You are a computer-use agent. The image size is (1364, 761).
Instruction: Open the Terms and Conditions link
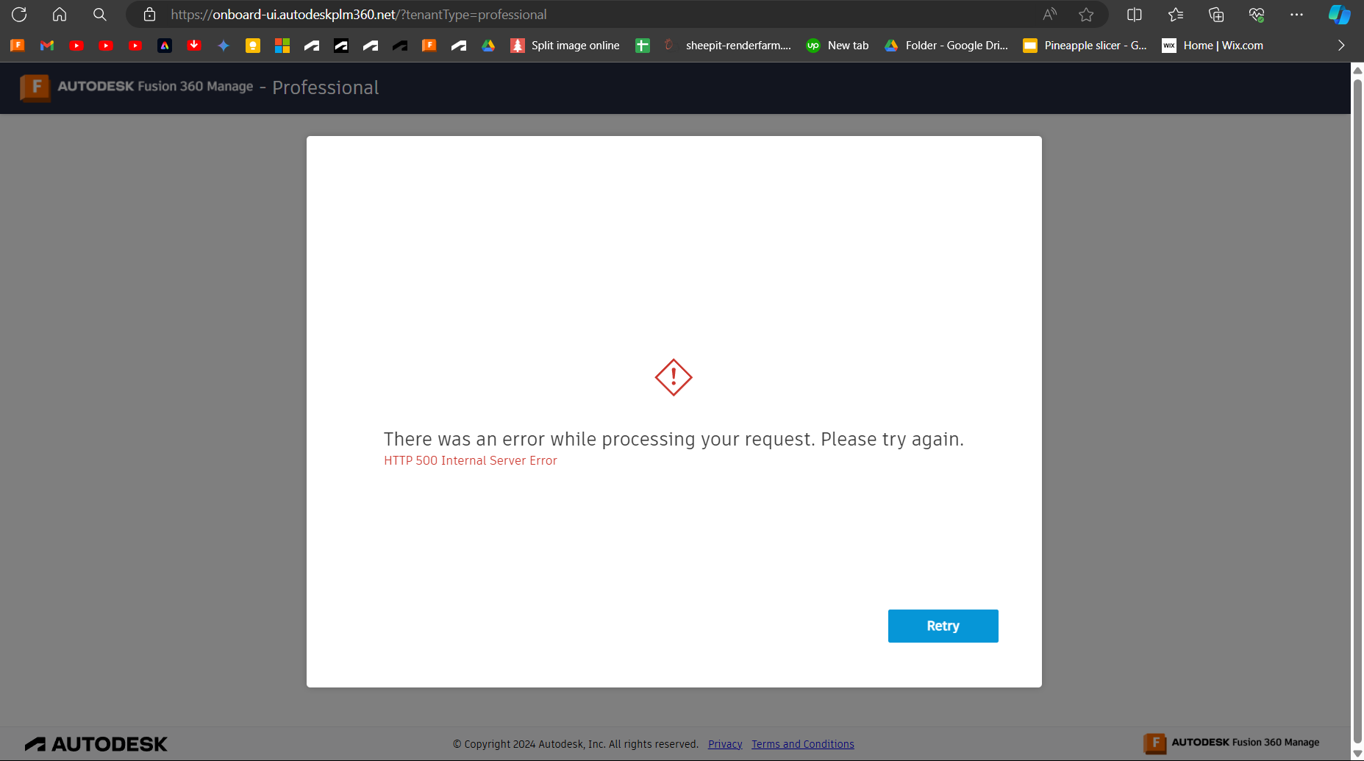802,743
